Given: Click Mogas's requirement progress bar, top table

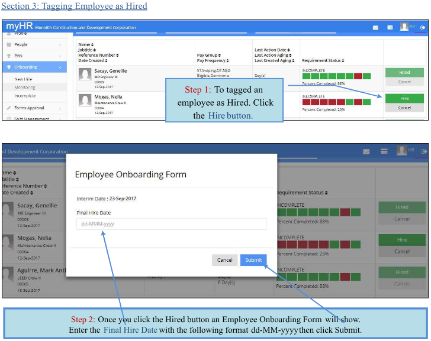Looking at the screenshot, I should pos(336,102).
